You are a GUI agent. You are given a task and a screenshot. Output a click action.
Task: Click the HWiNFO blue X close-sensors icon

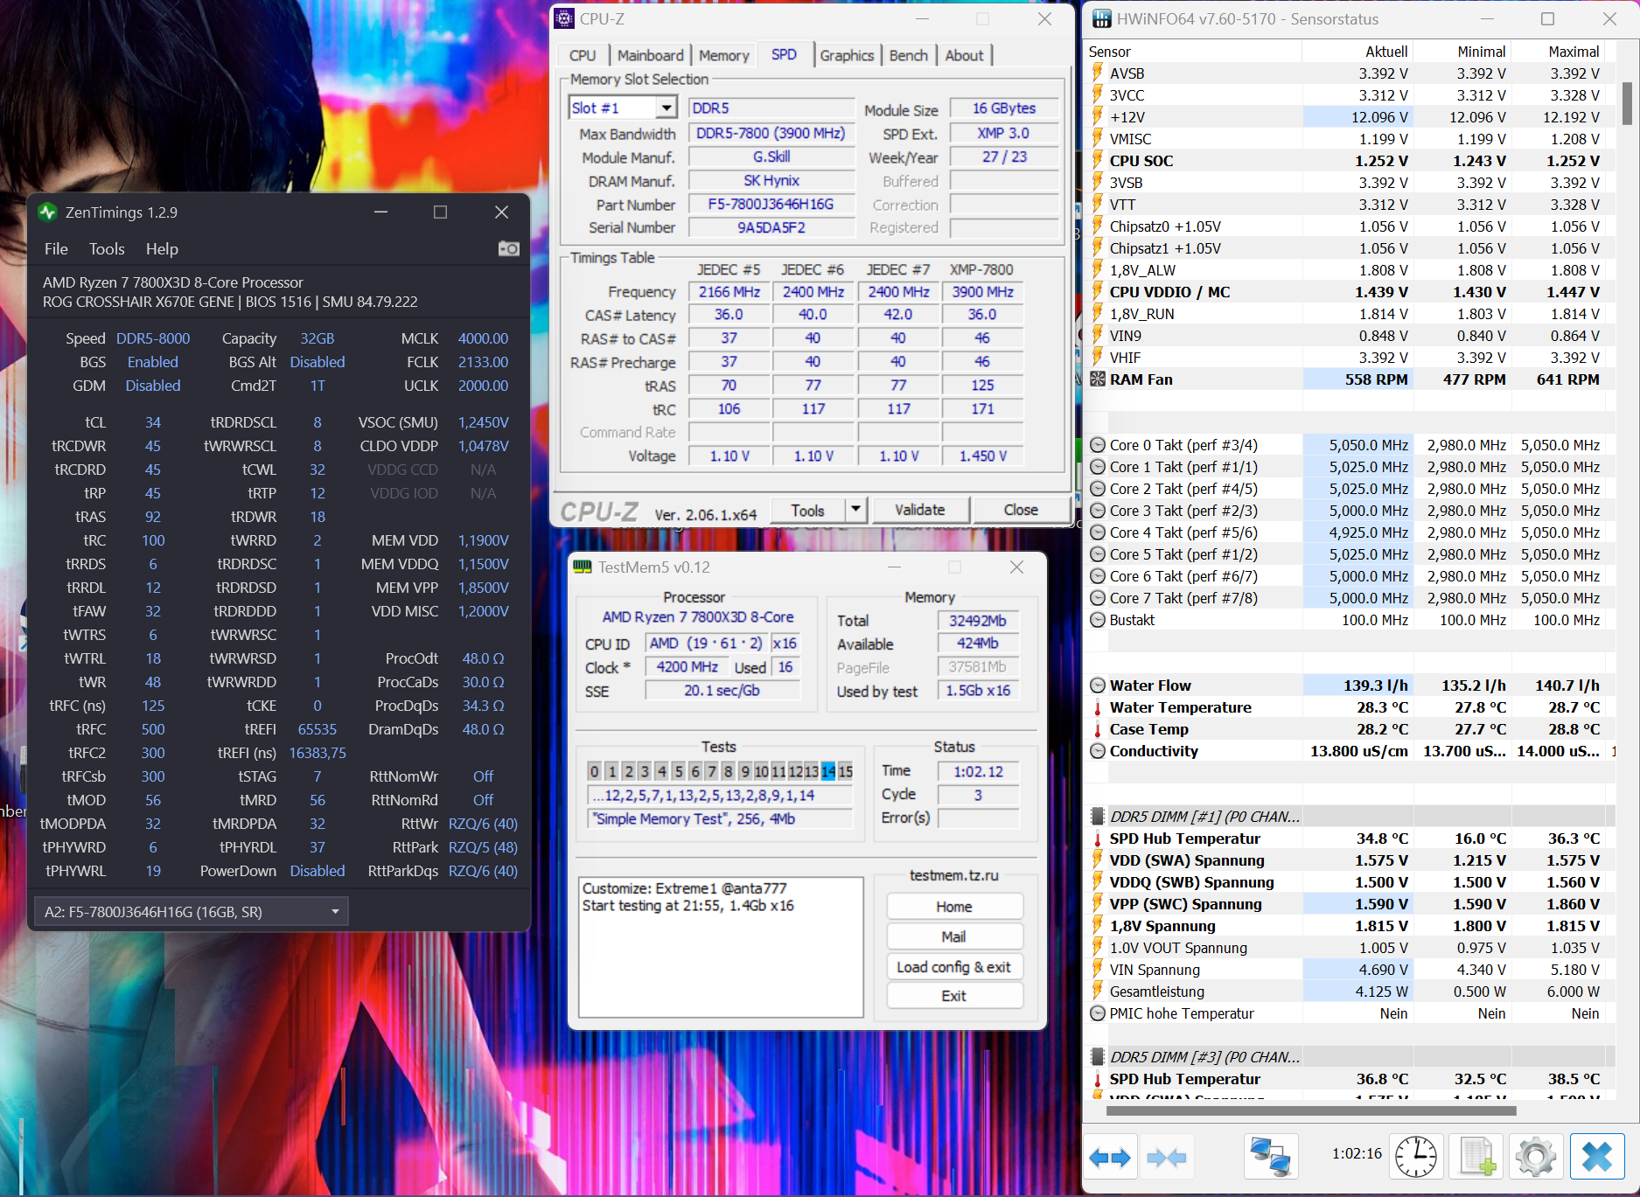(1597, 1158)
